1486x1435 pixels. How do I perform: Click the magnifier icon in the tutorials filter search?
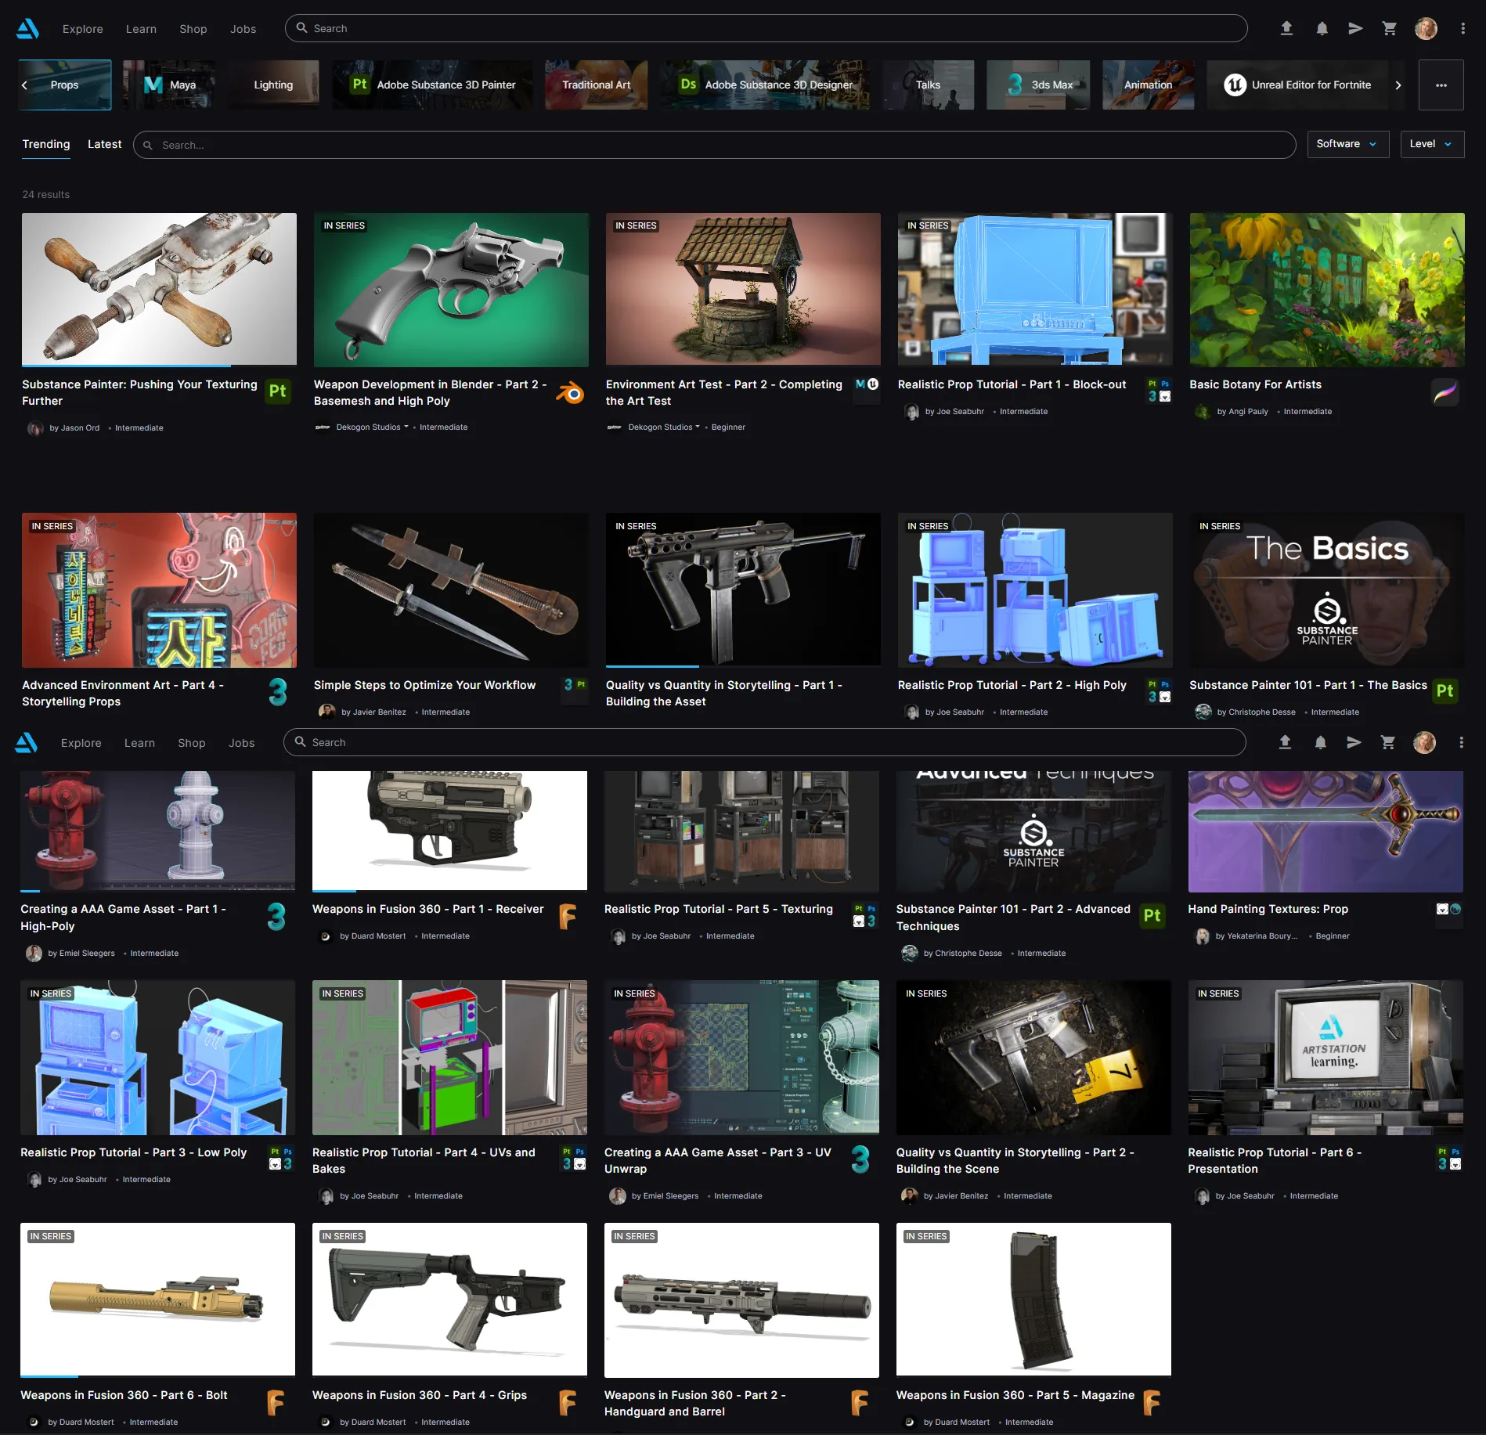[148, 145]
